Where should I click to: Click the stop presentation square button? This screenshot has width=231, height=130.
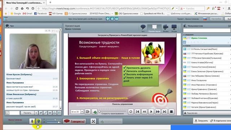click(x=171, y=112)
